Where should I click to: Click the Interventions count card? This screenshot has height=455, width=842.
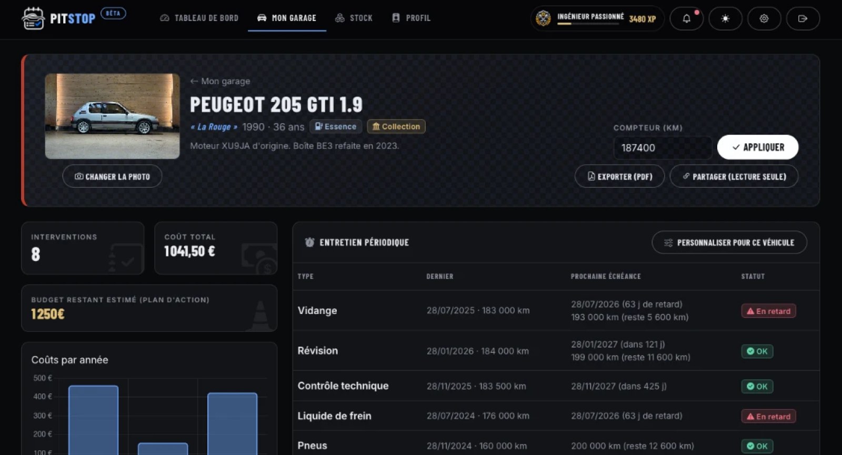pos(83,248)
